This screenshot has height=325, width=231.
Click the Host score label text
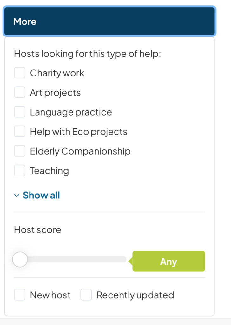point(37,230)
